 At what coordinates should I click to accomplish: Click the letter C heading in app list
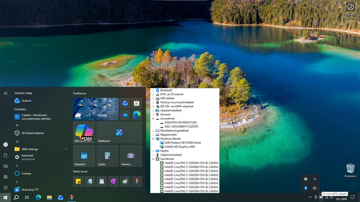tap(17, 166)
